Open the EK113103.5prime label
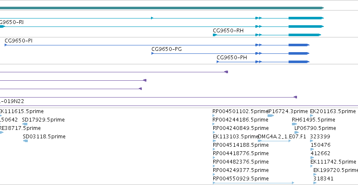Screen dimensions: 358x185 point(236,137)
